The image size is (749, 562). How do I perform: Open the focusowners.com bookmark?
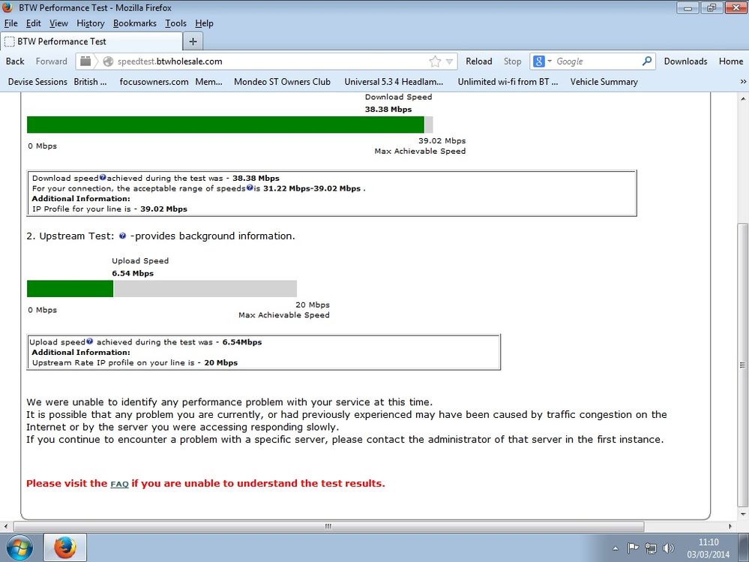[x=154, y=82]
